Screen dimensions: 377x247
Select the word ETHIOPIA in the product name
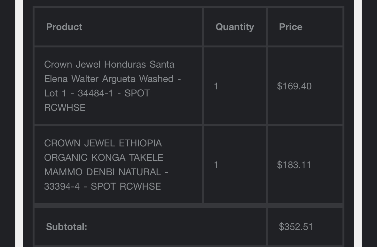140,143
